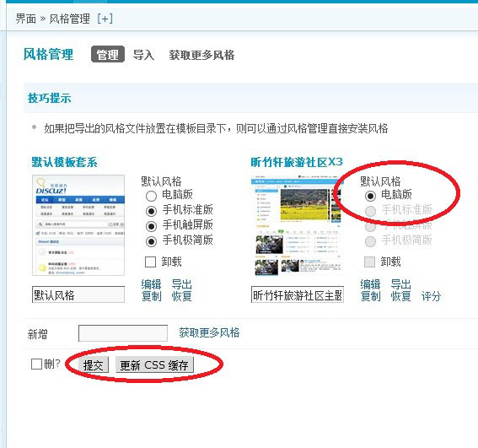Check 卸载 box under default template
478x448 pixels.
coord(150,262)
